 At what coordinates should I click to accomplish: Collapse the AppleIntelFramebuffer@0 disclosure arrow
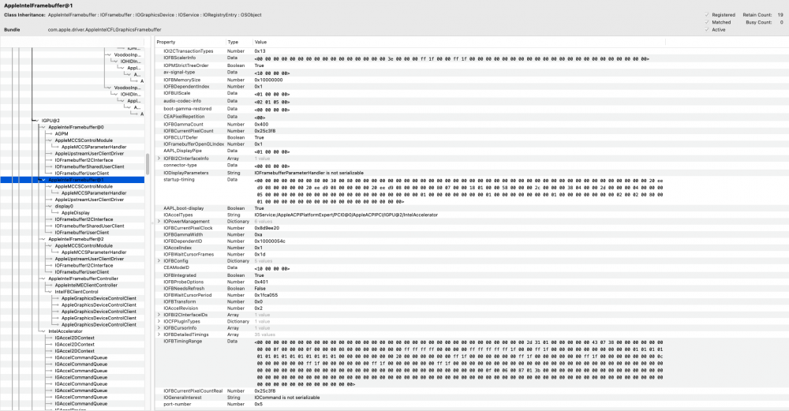[43, 127]
